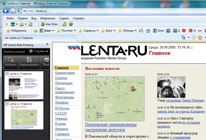Viewport: 206px width, 140px height.
Task: Click the Add to favorites star icon
Action: 36,31
